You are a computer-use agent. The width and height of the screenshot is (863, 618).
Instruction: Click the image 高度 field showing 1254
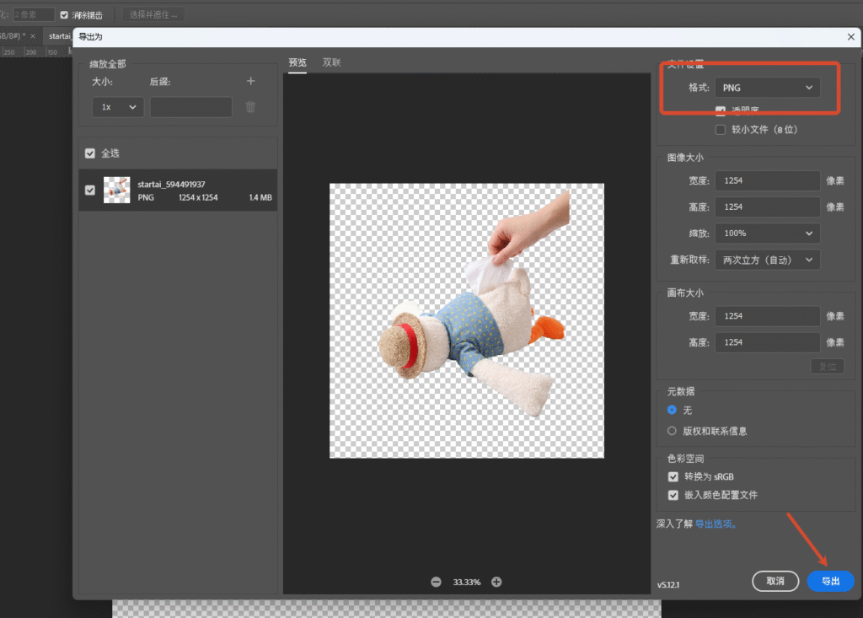point(767,207)
